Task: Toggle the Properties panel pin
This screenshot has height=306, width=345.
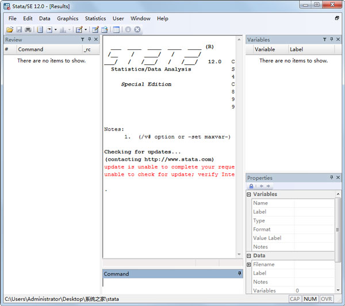Action: [332, 177]
